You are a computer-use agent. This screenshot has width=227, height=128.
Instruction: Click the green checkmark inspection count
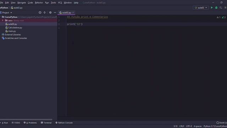point(224,17)
